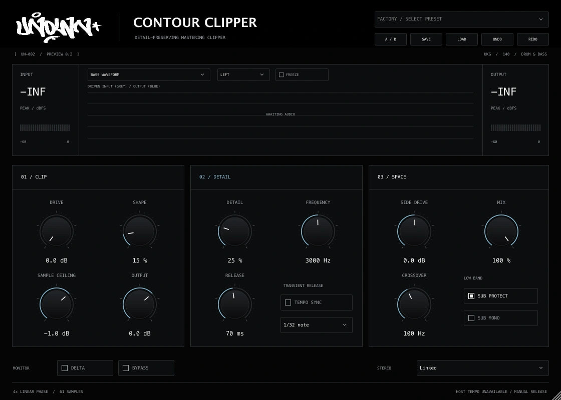Open the LEFT channel dropdown
This screenshot has width=561, height=400.
[x=243, y=74]
